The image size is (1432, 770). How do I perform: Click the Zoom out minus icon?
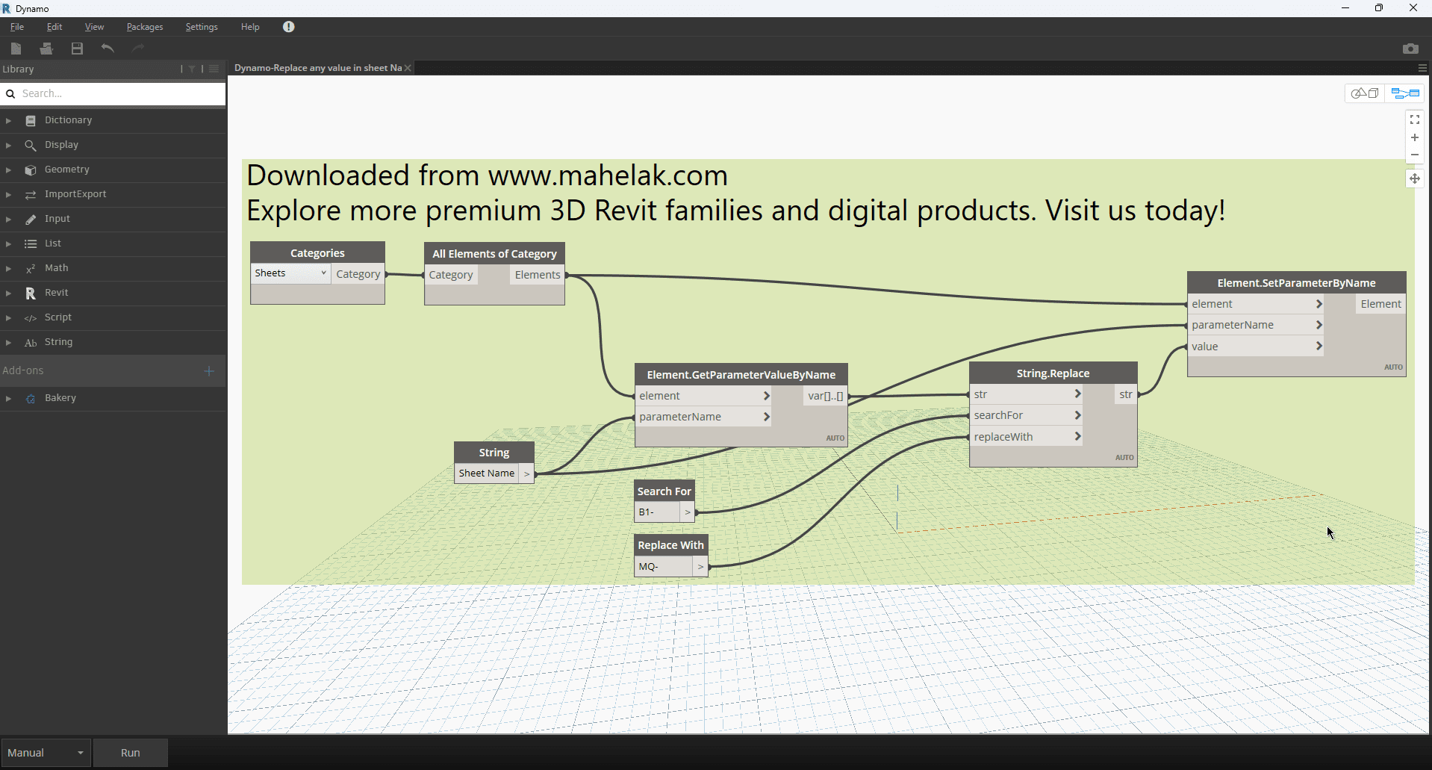click(1414, 155)
